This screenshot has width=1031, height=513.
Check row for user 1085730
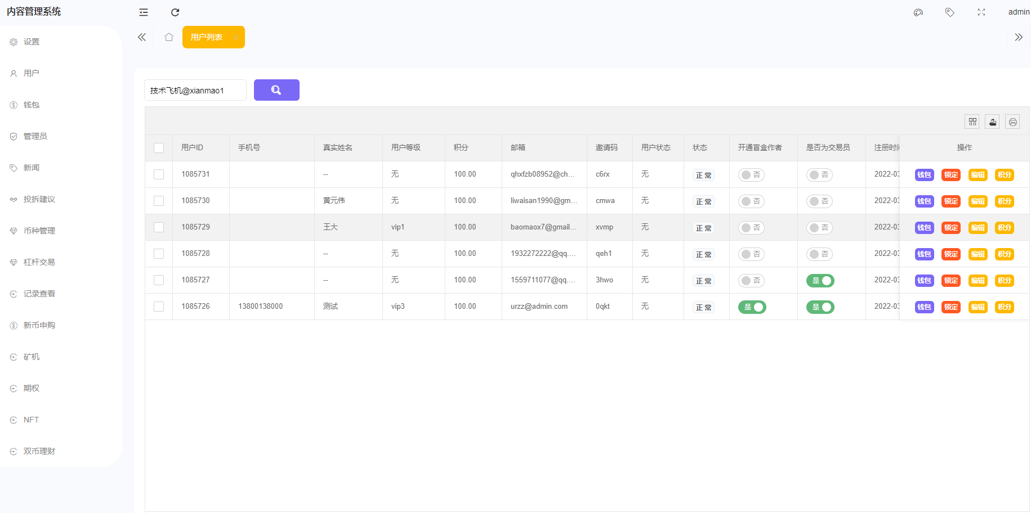pyautogui.click(x=159, y=201)
